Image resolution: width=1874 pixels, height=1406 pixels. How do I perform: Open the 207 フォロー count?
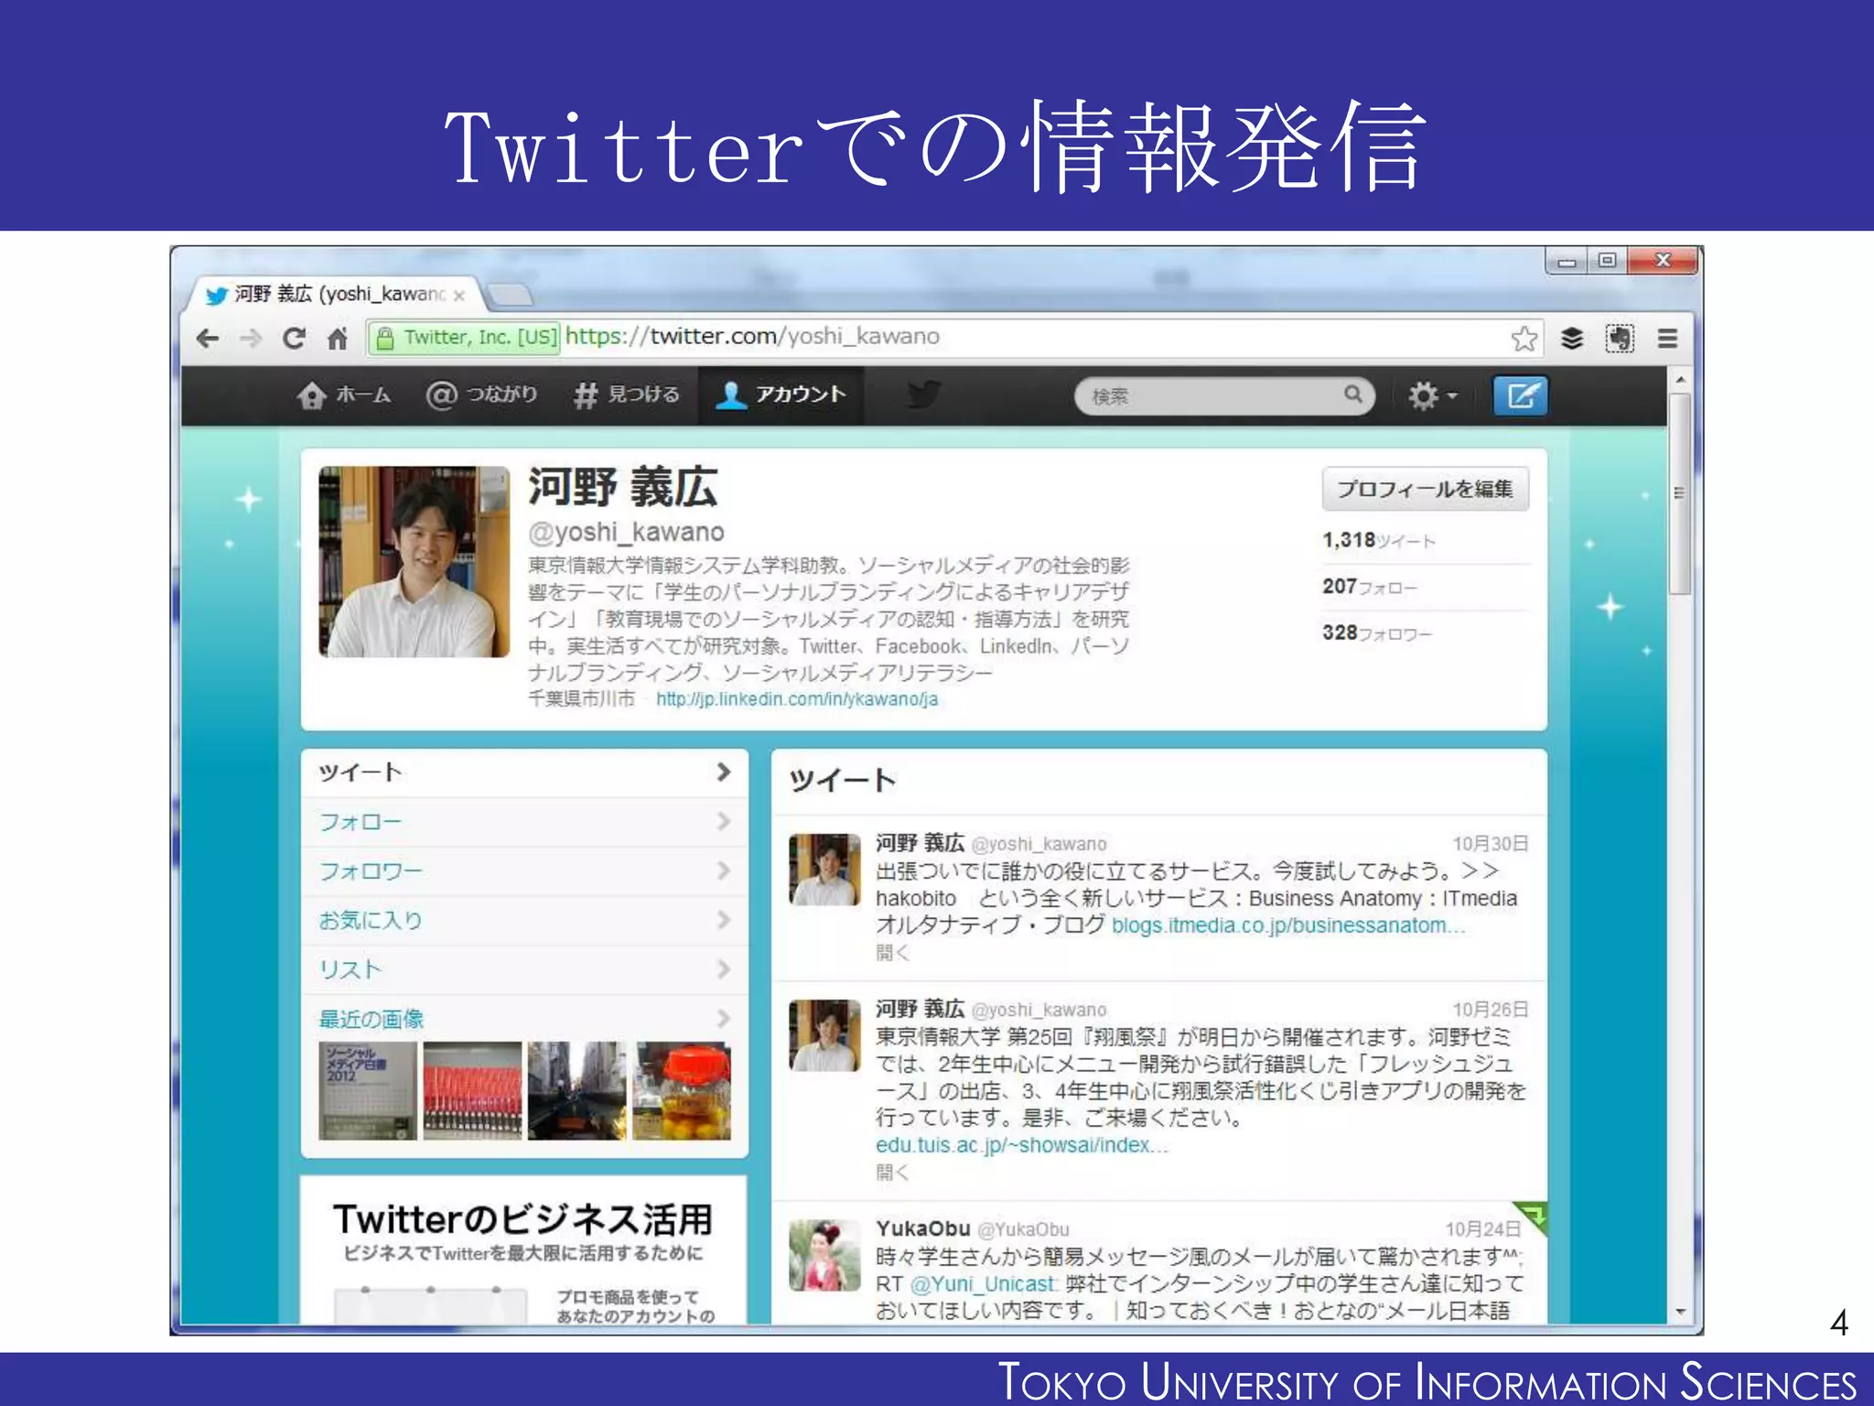(x=1369, y=587)
